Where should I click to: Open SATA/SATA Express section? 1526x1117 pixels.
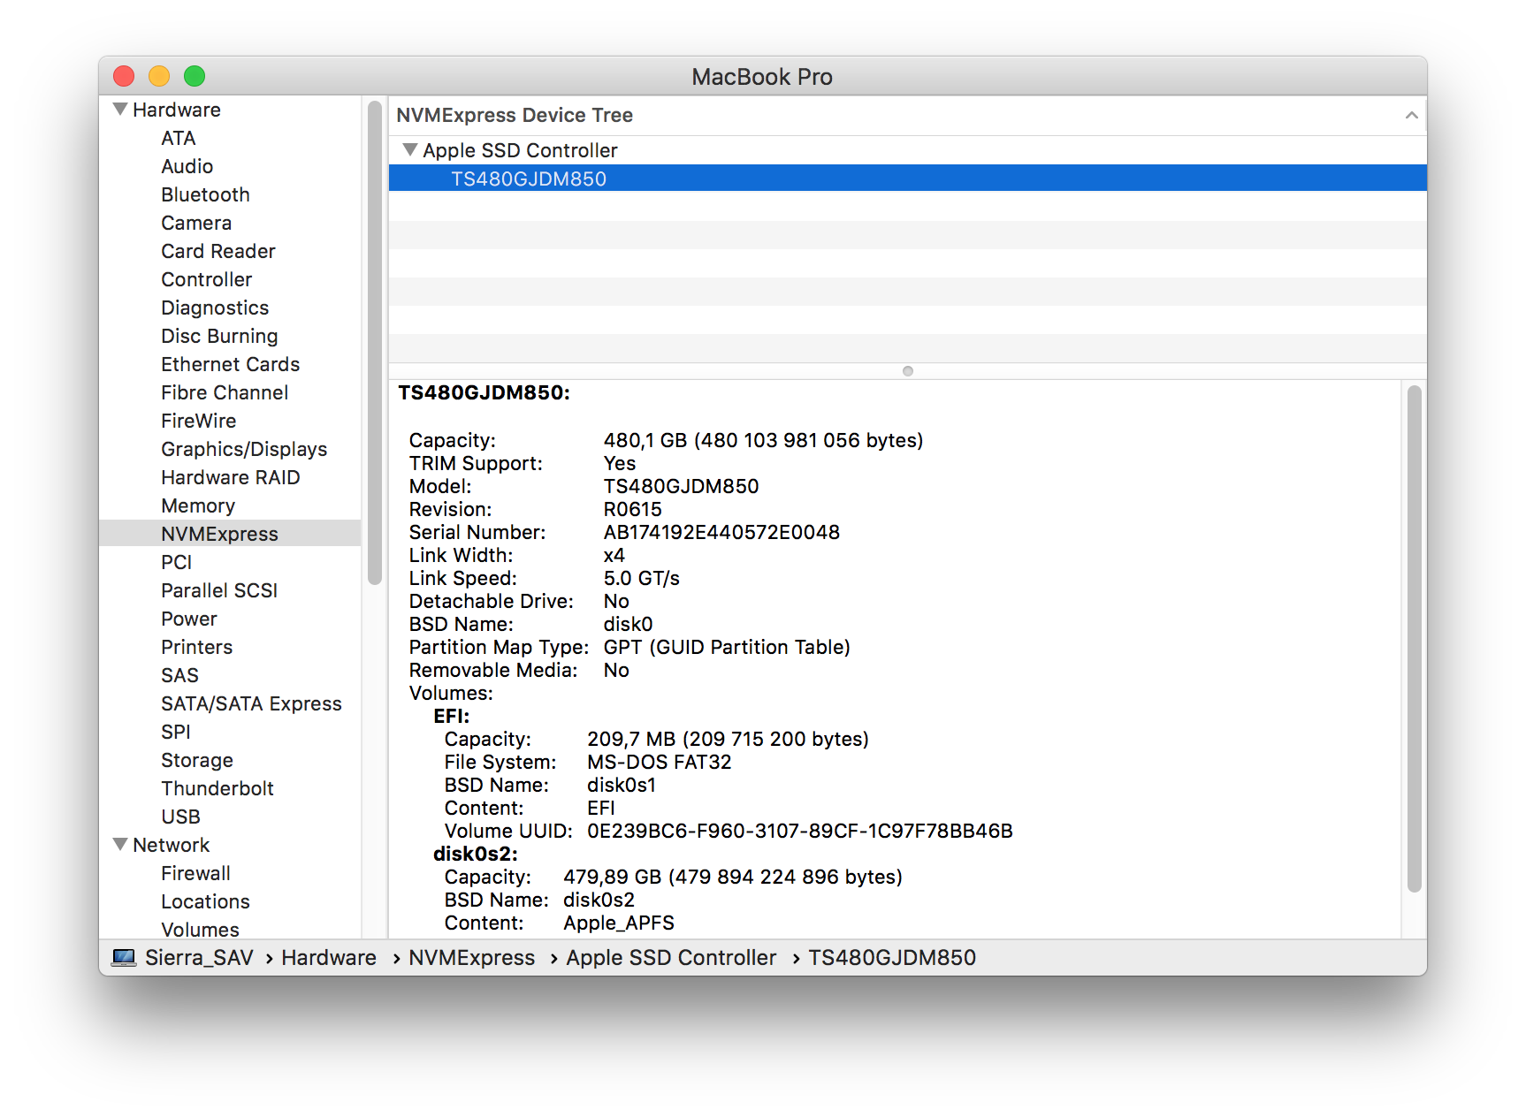tap(251, 704)
